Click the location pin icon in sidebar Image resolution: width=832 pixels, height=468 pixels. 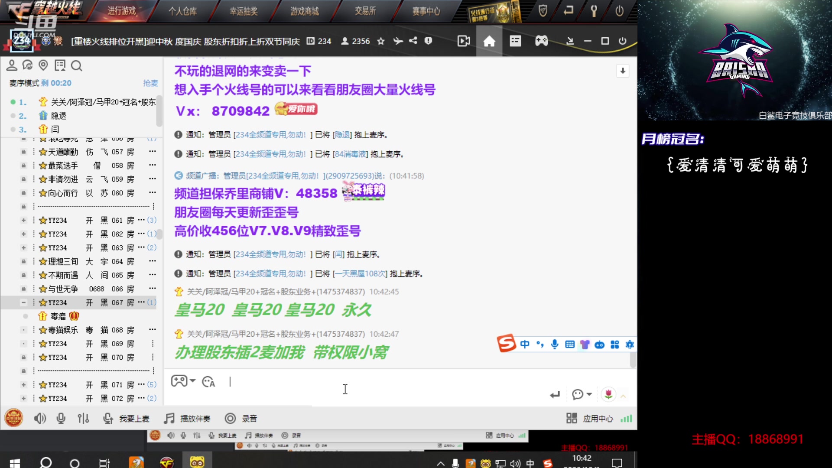(43, 65)
